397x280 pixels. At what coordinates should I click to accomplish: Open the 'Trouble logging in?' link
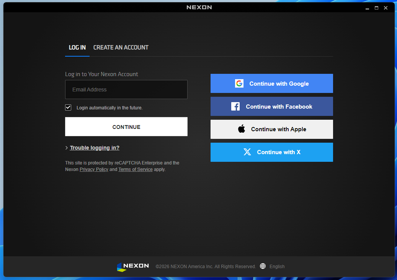[x=95, y=148]
